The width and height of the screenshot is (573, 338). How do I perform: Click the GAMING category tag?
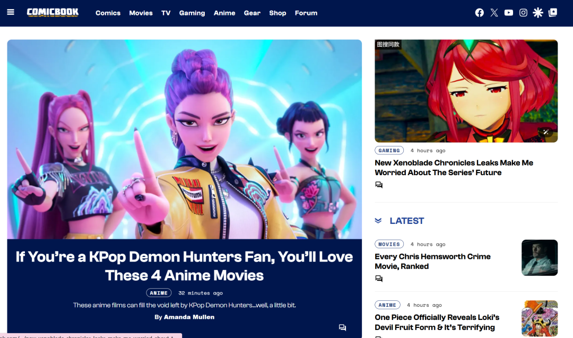click(x=389, y=151)
